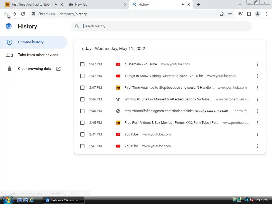Click inside the Search history field
This screenshot has width=272, height=204.
pyautogui.click(x=161, y=26)
